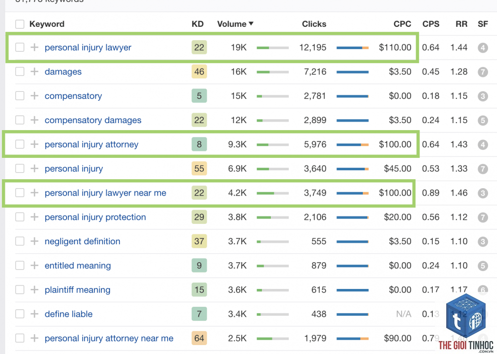Sort table by RR column header

[x=462, y=24]
